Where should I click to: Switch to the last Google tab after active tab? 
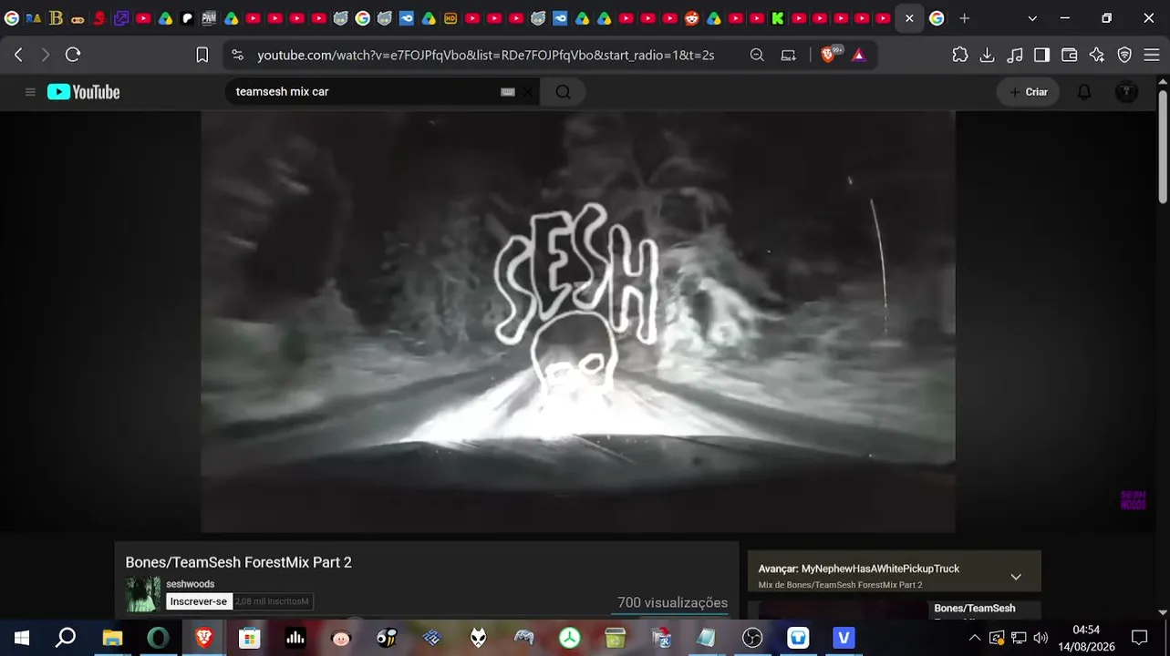(x=937, y=18)
